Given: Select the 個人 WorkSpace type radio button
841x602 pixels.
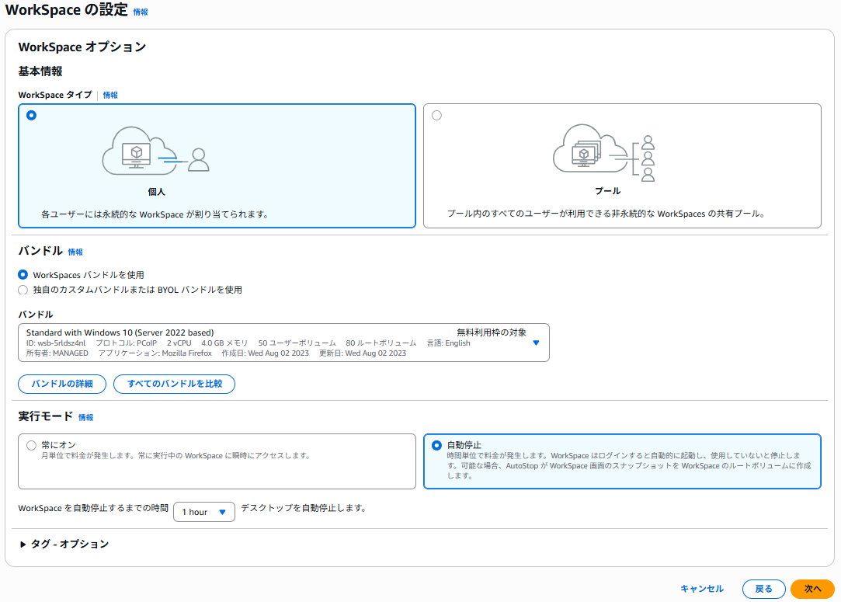Looking at the screenshot, I should 31,116.
